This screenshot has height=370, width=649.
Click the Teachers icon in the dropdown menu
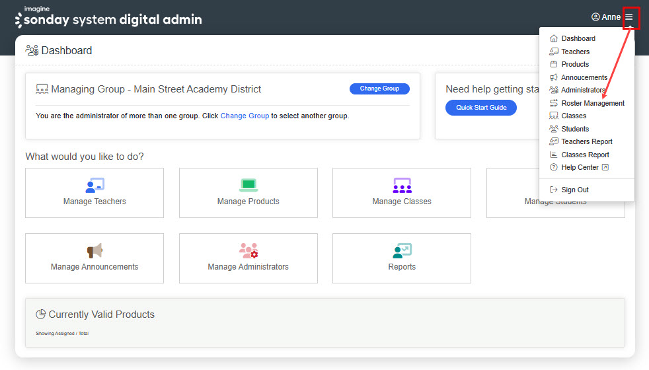pos(553,52)
